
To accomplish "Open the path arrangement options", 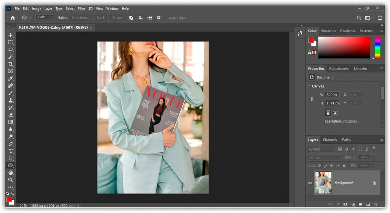I will [x=150, y=18].
